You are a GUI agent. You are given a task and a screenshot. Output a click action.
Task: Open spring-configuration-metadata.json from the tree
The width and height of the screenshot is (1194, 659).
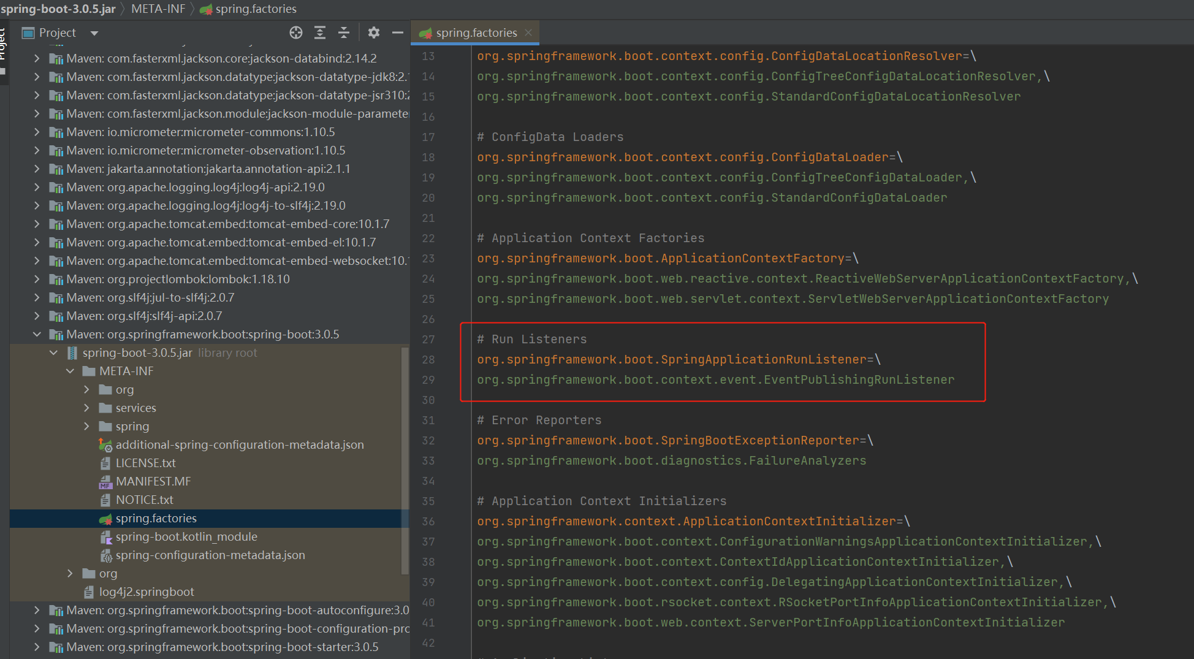[211, 555]
